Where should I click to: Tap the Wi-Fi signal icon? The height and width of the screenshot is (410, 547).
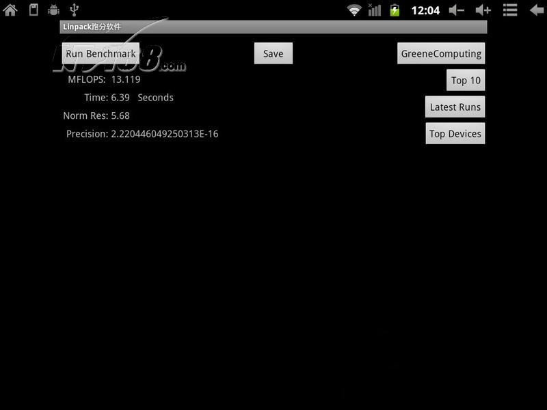pos(353,10)
